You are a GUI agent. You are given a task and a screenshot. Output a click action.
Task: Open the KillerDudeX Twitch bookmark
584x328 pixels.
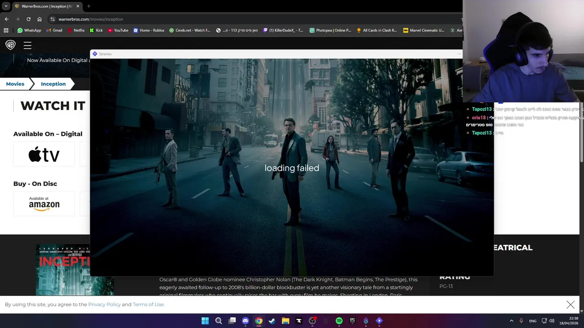click(x=283, y=31)
